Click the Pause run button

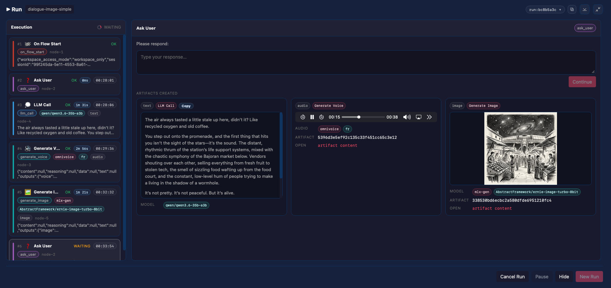(x=542, y=277)
